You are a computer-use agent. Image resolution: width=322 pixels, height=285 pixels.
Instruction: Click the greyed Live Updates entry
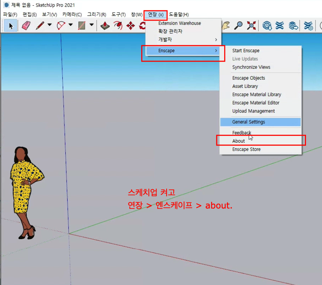click(245, 59)
